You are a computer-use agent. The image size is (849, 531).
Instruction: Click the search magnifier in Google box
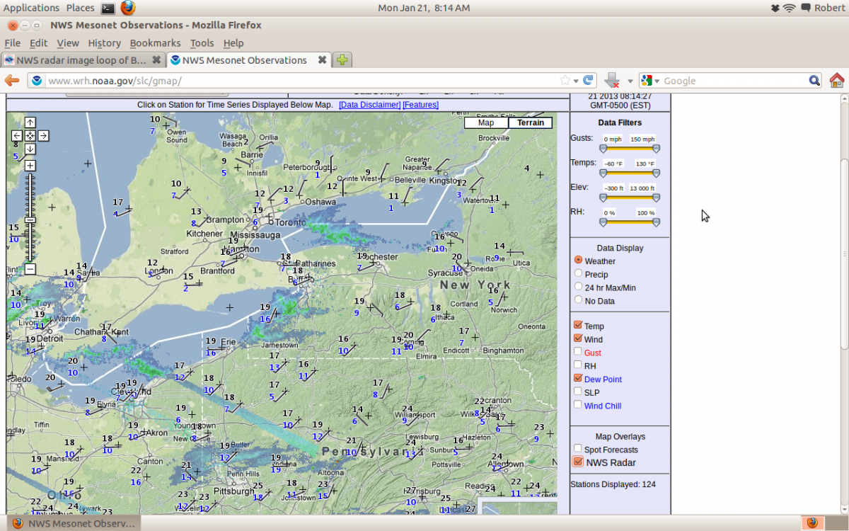coord(814,81)
